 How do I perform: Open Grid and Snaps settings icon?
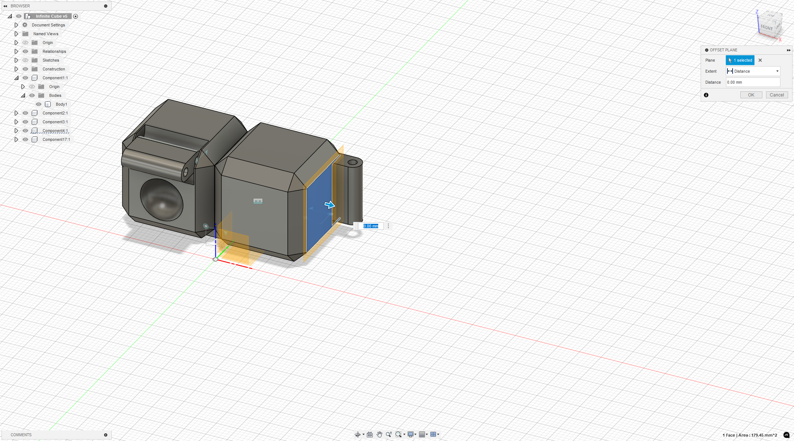pyautogui.click(x=422, y=434)
